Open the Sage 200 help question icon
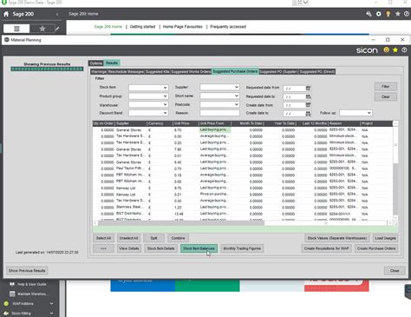This screenshot has width=411, height=317. coord(407,14)
